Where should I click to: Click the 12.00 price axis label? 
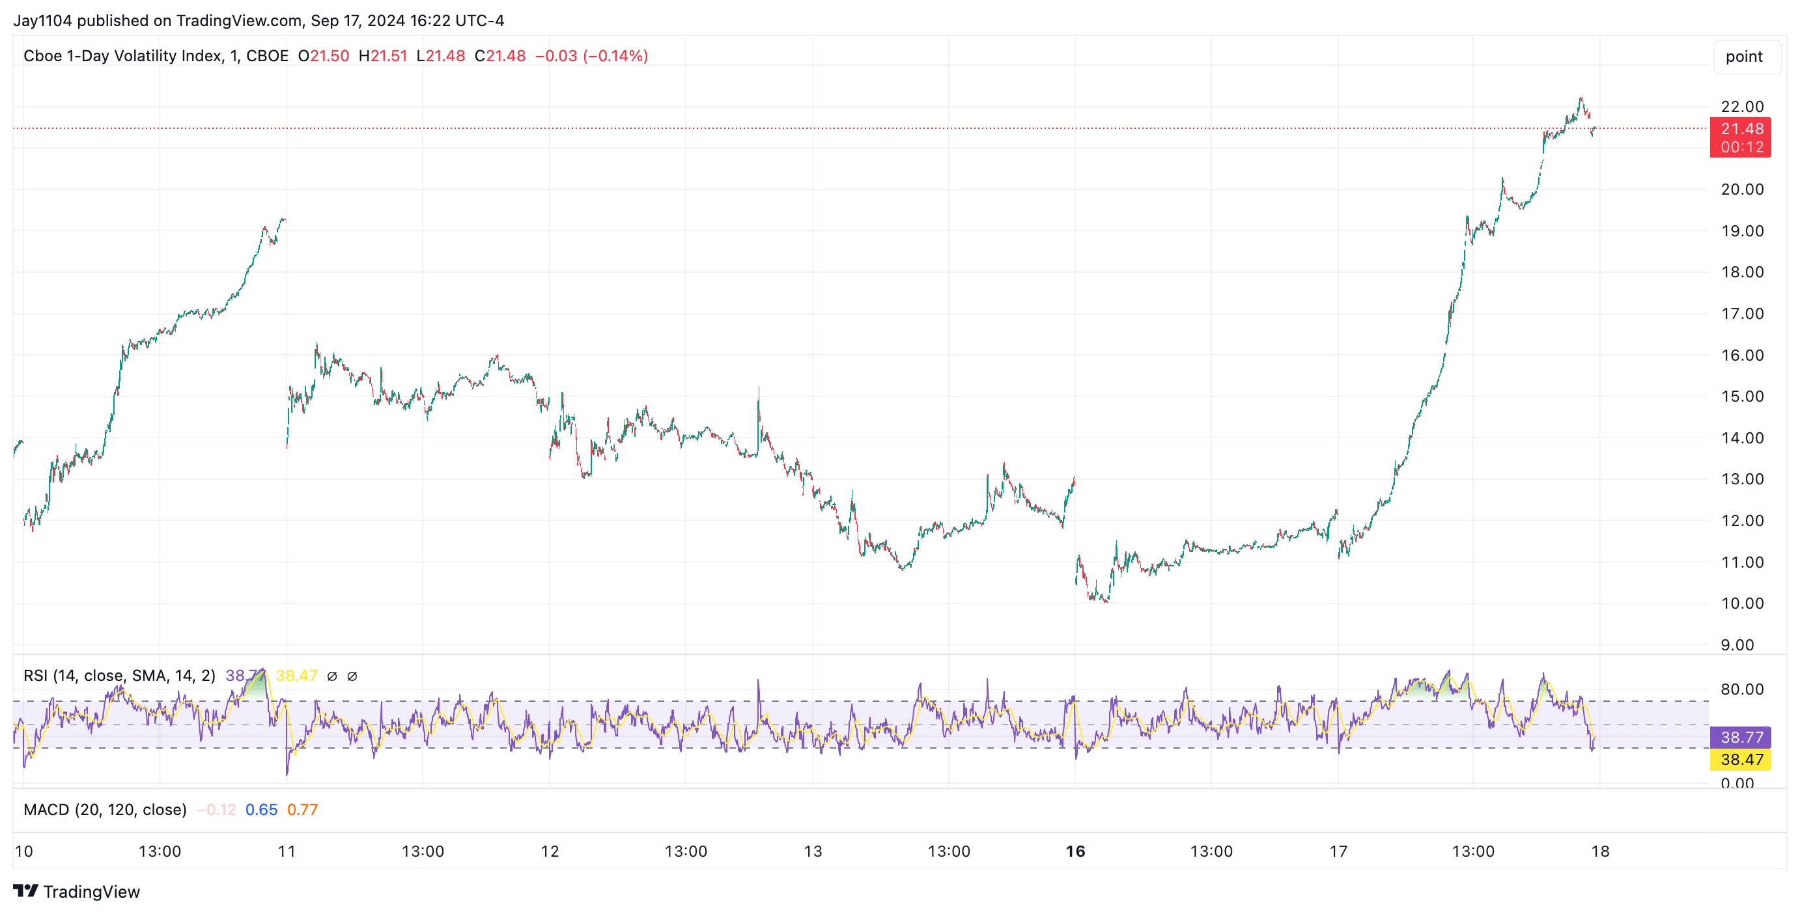1743,521
